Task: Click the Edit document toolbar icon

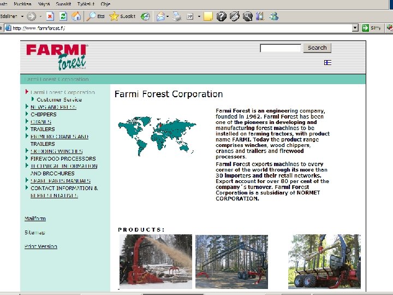Action: coord(190,16)
